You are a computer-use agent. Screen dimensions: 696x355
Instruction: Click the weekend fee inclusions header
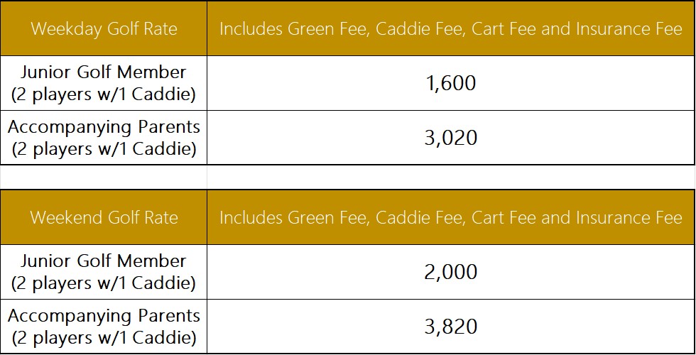[x=450, y=217]
